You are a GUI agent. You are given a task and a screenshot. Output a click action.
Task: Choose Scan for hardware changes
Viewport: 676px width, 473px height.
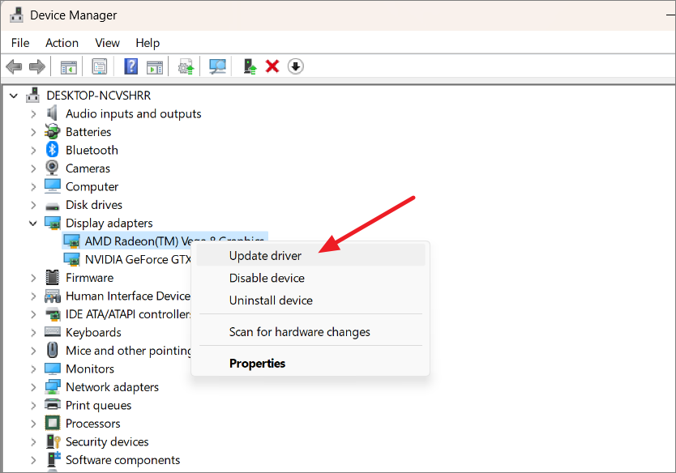pyautogui.click(x=310, y=332)
